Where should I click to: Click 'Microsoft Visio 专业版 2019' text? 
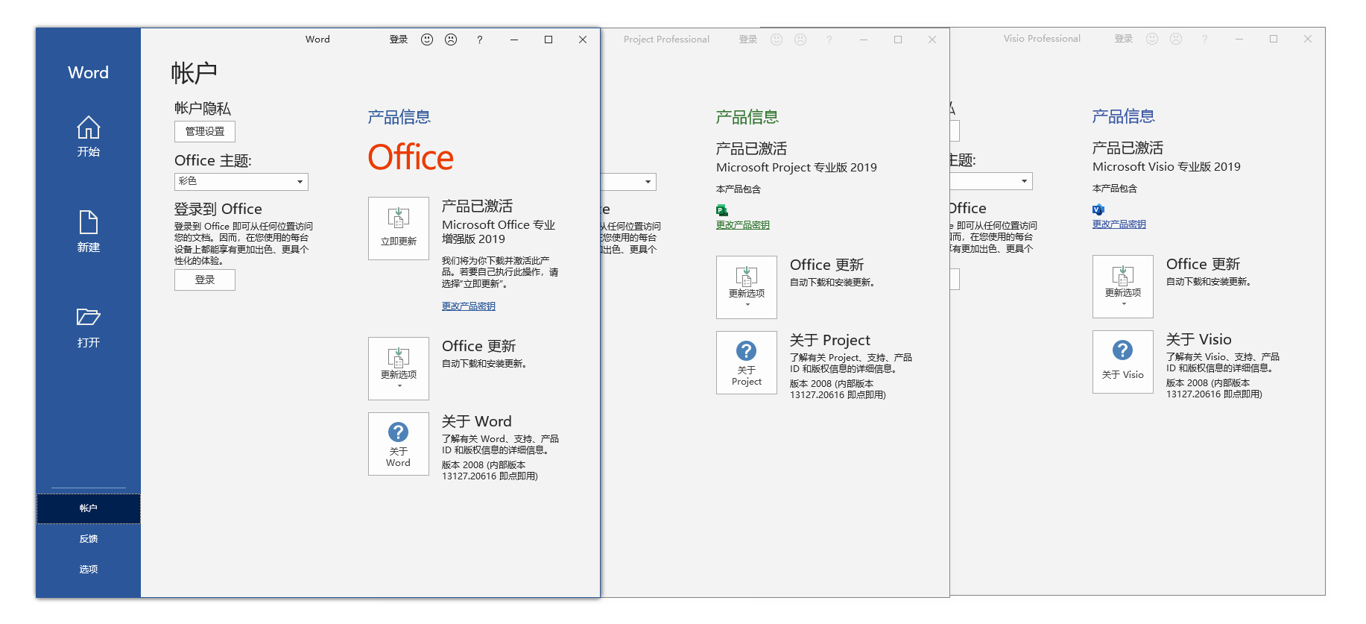(1166, 167)
